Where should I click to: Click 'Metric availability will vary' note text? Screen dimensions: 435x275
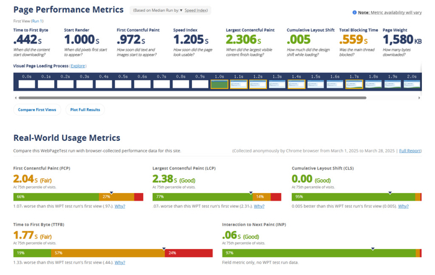396,12
